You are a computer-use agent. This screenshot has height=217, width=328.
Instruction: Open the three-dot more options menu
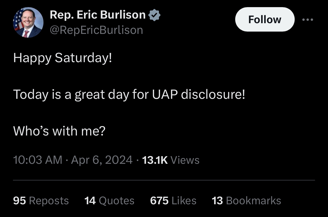(x=308, y=20)
